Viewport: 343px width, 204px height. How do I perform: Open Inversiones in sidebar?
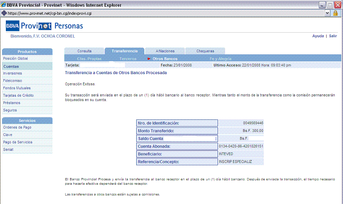pos(12,73)
